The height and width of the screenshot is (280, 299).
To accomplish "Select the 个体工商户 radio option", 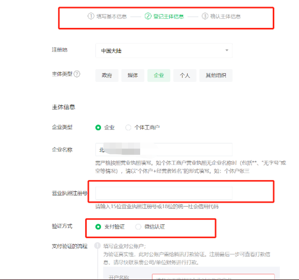I will 128,128.
